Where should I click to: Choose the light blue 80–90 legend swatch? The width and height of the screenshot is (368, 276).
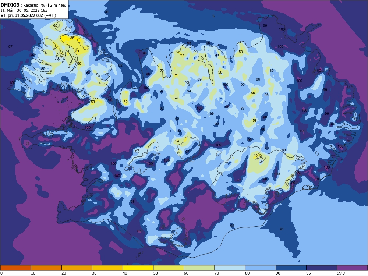[x=261, y=268]
